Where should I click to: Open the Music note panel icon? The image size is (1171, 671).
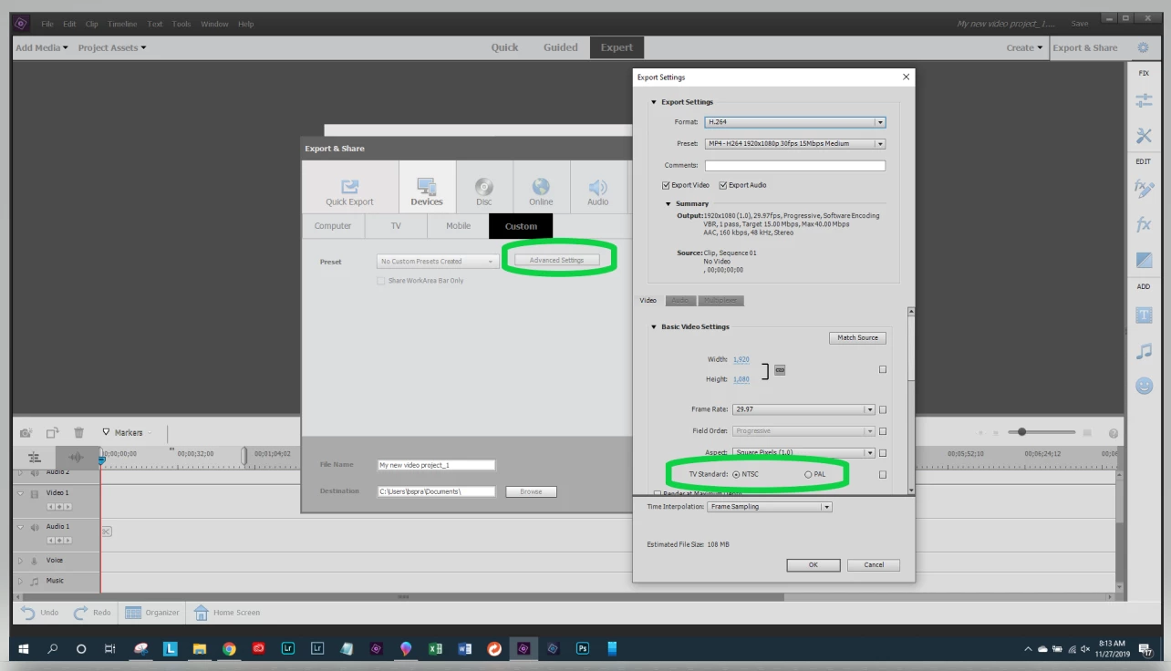click(1144, 351)
